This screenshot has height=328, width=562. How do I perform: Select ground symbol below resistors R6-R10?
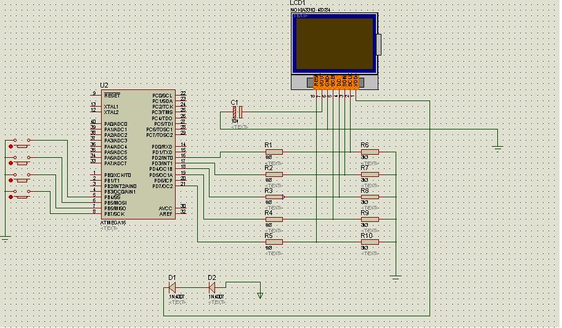(396, 278)
